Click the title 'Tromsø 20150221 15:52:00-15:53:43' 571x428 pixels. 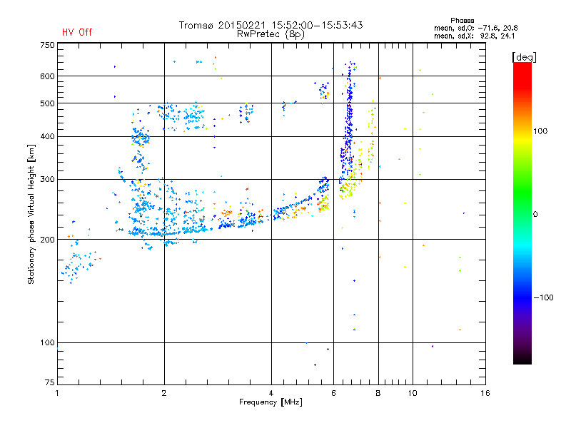271,25
